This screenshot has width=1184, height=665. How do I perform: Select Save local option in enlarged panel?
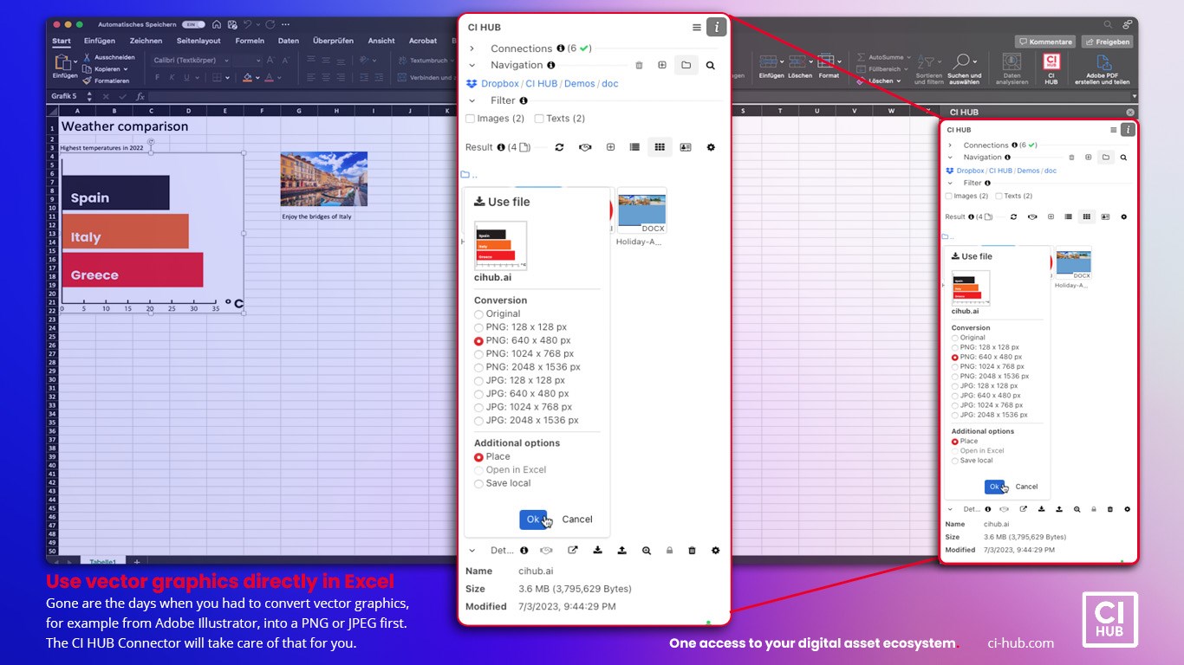click(478, 483)
